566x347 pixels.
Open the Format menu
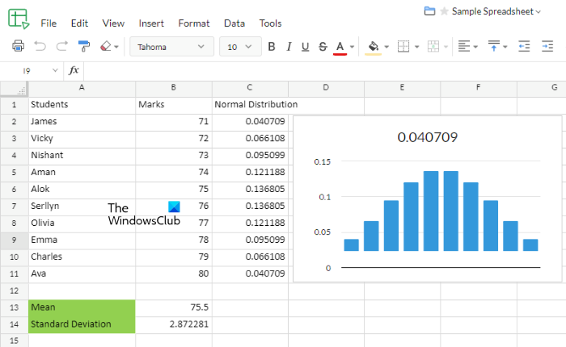pos(194,23)
